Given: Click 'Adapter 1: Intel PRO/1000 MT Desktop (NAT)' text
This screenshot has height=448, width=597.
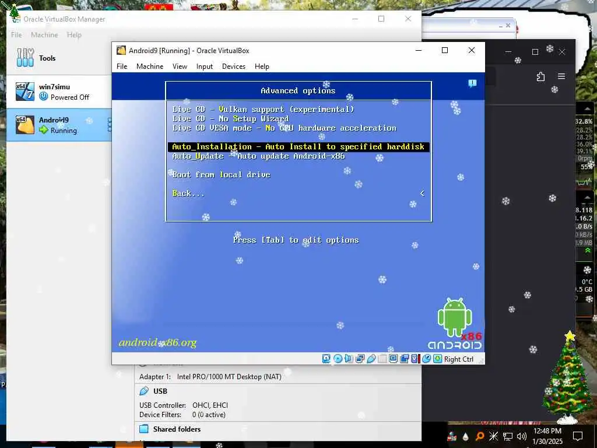Looking at the screenshot, I should click(x=210, y=376).
